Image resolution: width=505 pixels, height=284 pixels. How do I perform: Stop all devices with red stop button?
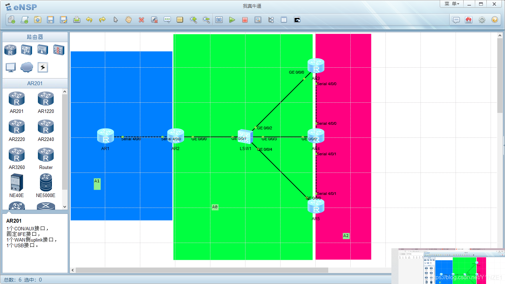(245, 20)
